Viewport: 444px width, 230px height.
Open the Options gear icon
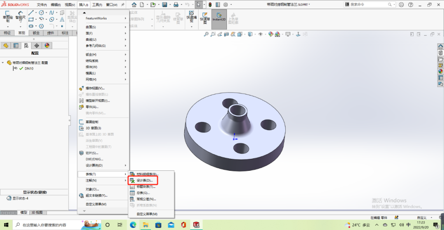click(226, 5)
